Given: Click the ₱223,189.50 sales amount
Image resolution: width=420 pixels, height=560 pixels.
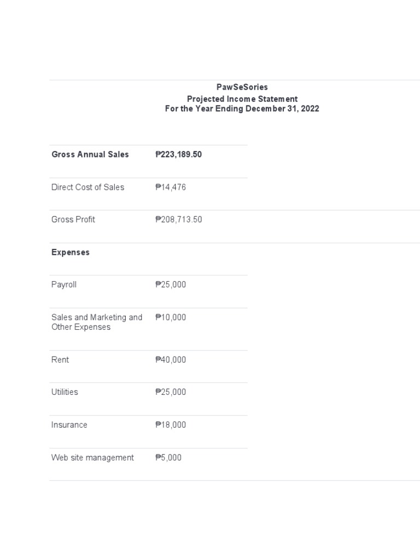Looking at the screenshot, I should click(x=178, y=154).
